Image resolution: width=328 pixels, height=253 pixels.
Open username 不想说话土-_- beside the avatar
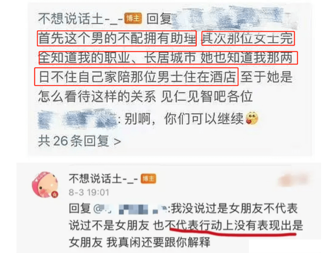104,179
